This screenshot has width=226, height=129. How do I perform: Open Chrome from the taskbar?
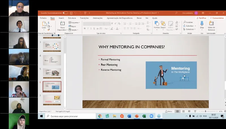pyautogui.click(x=100, y=116)
